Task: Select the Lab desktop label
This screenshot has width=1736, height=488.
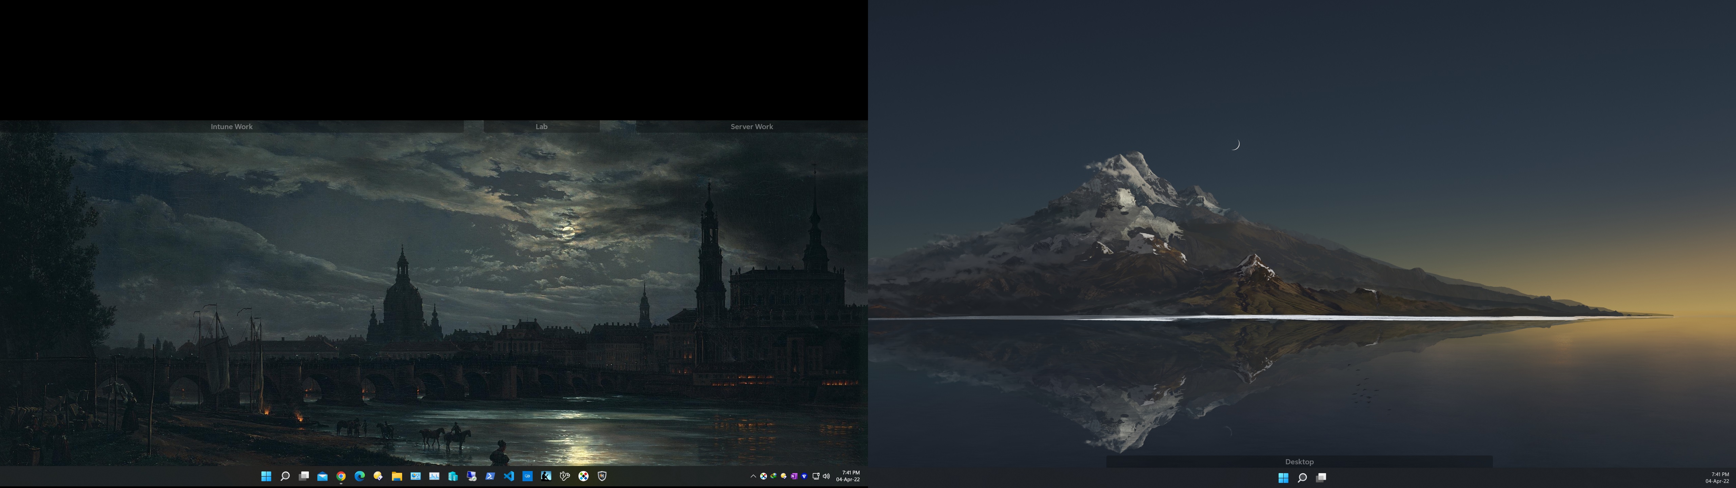Action: coord(541,127)
